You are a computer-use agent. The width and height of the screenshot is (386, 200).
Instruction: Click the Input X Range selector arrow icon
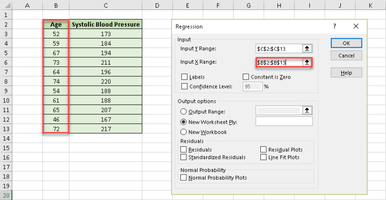pos(307,63)
